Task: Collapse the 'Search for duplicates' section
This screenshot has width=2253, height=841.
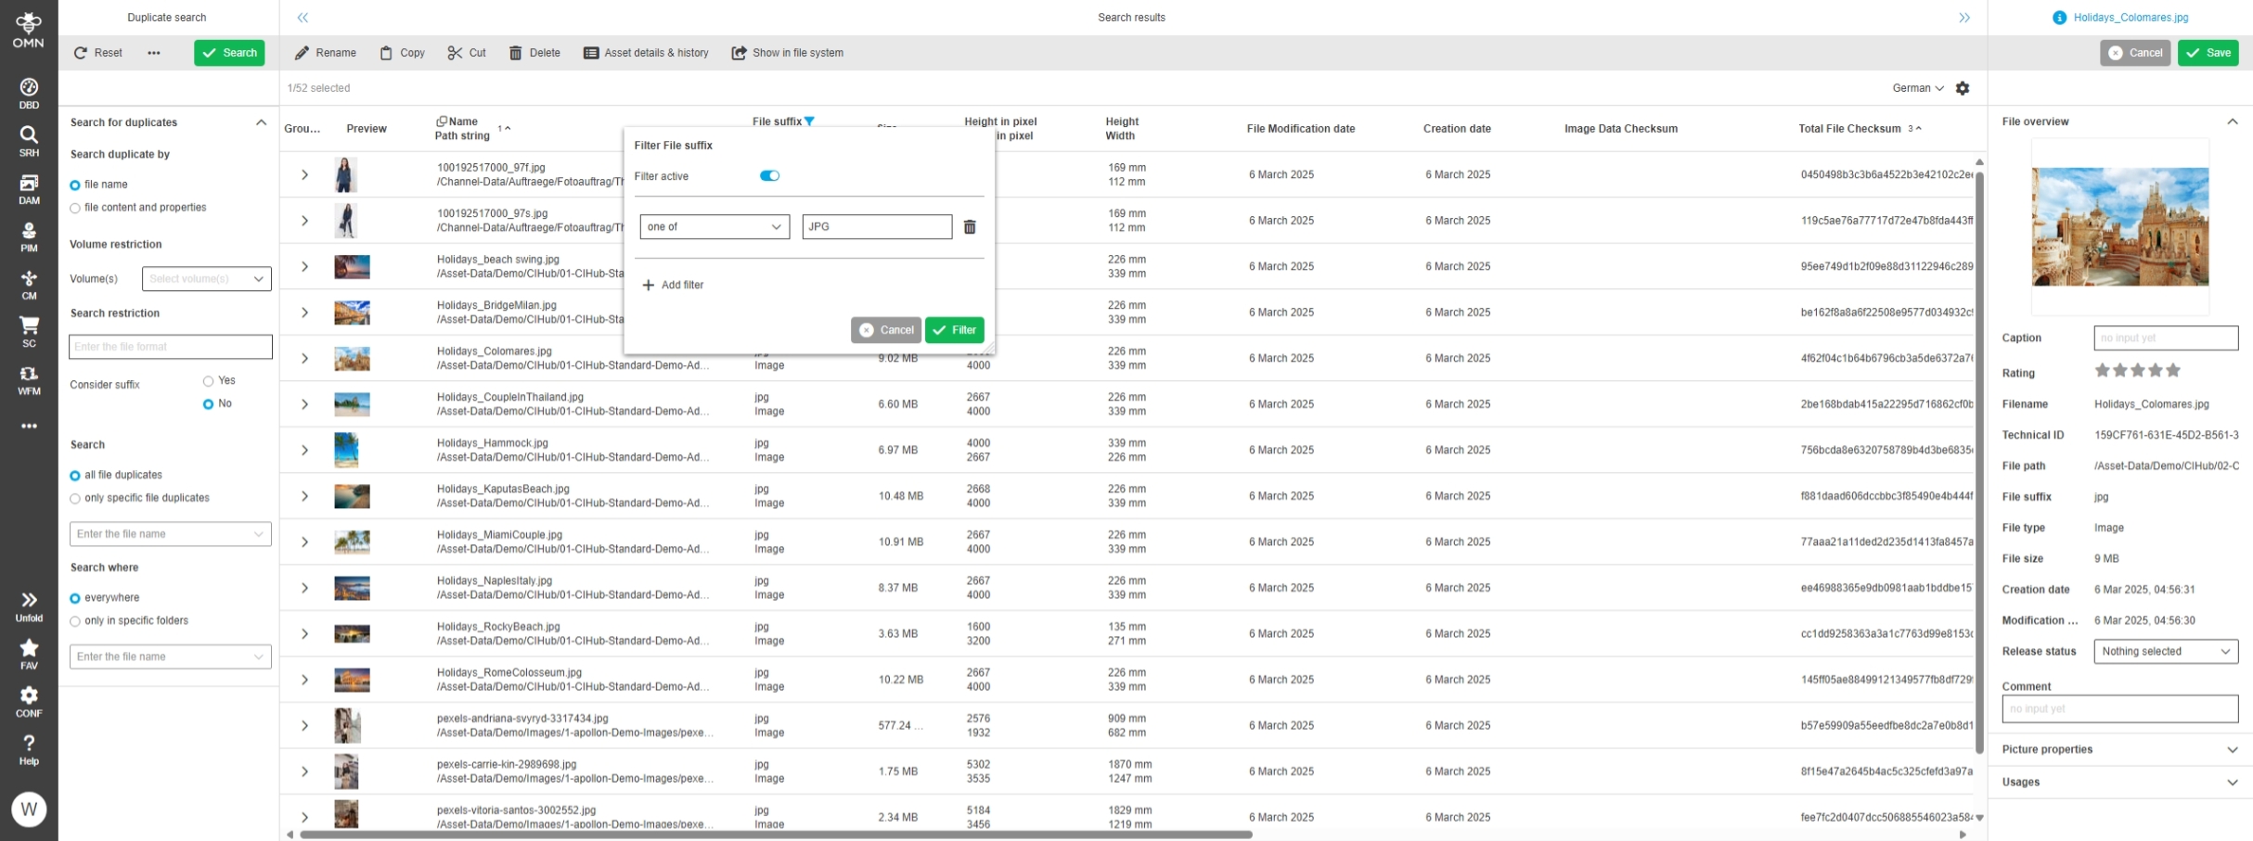Action: point(261,122)
